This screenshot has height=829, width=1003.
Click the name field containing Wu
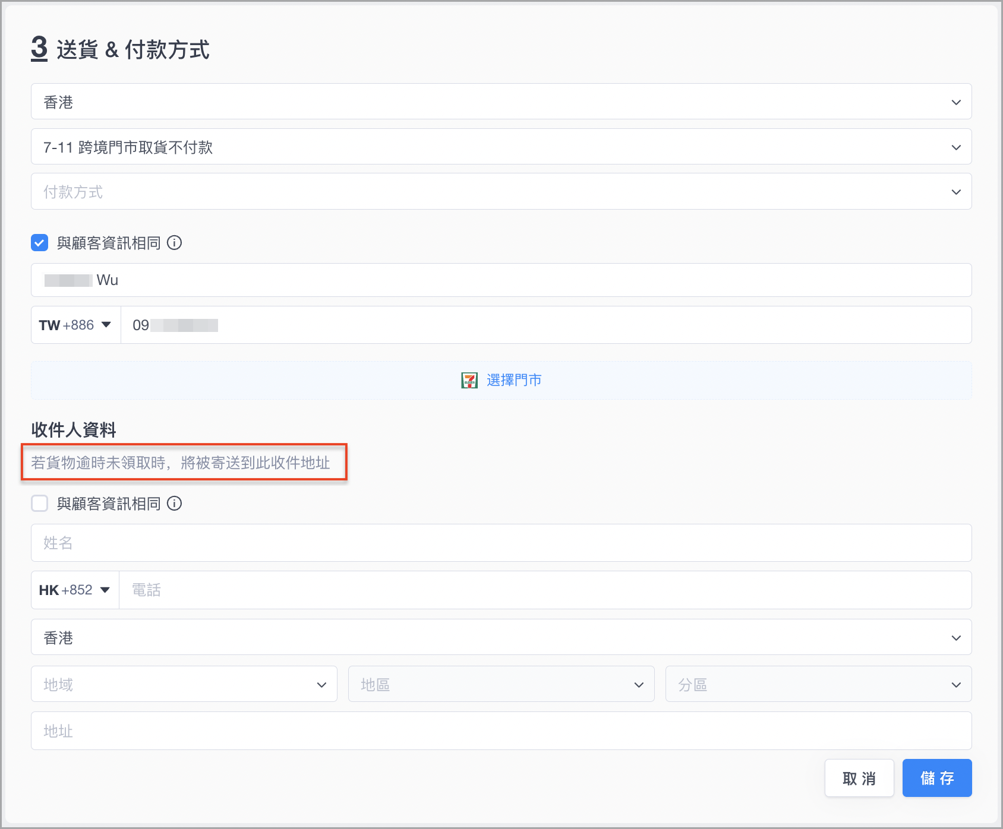tap(501, 280)
